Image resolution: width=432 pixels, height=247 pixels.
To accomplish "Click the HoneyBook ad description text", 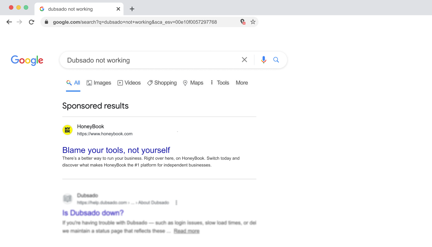I will (151, 162).
